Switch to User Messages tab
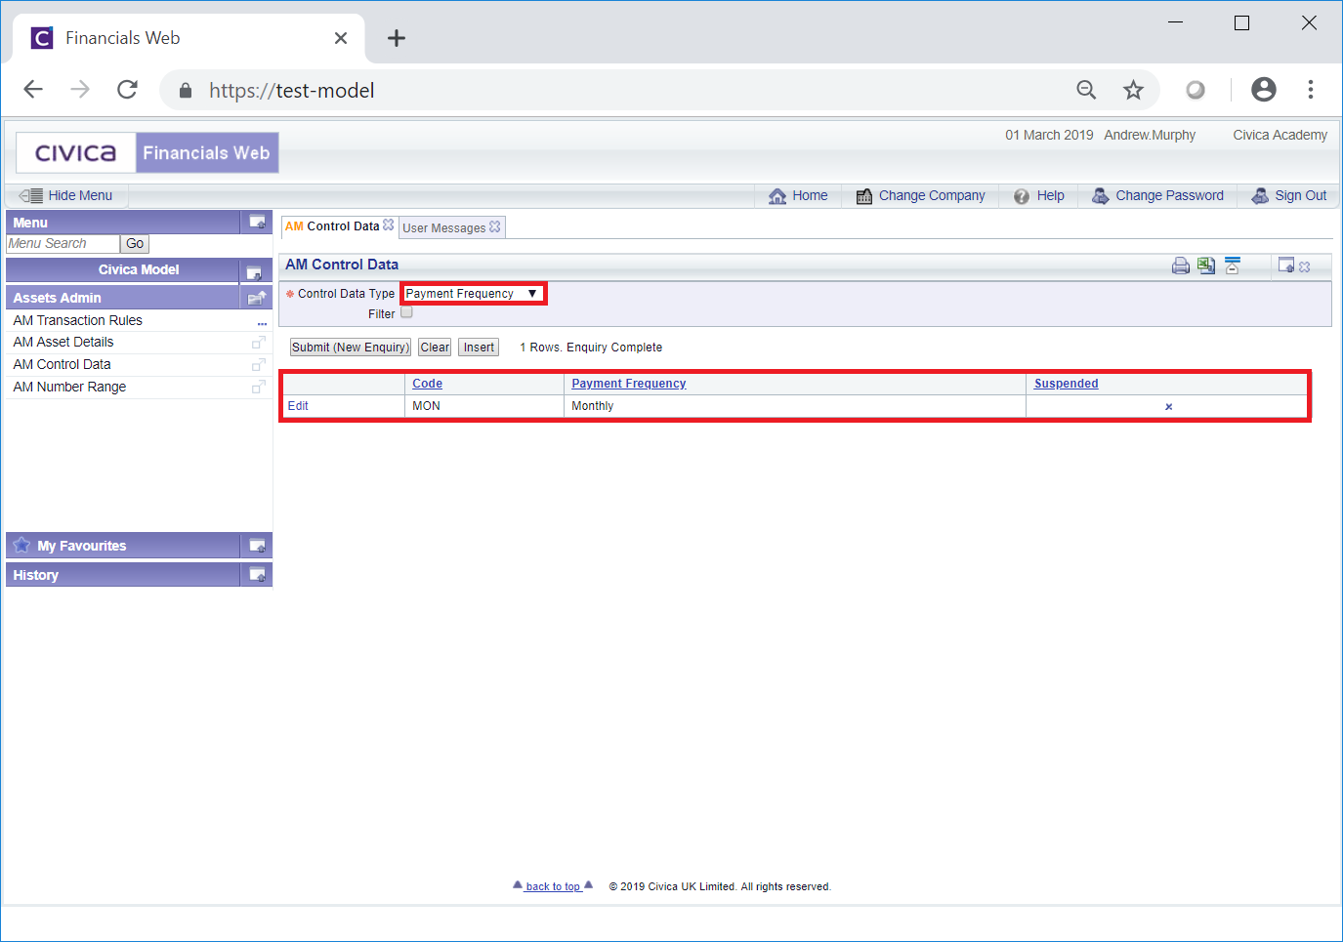The height and width of the screenshot is (942, 1343). (444, 228)
